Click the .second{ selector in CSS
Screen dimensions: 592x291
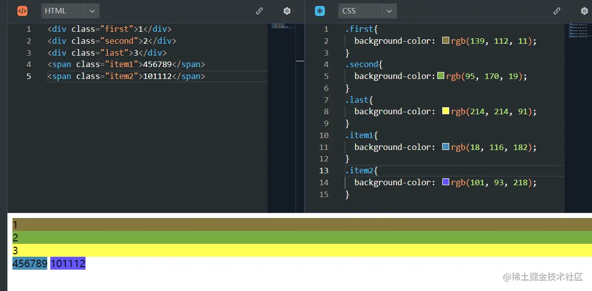tap(364, 65)
